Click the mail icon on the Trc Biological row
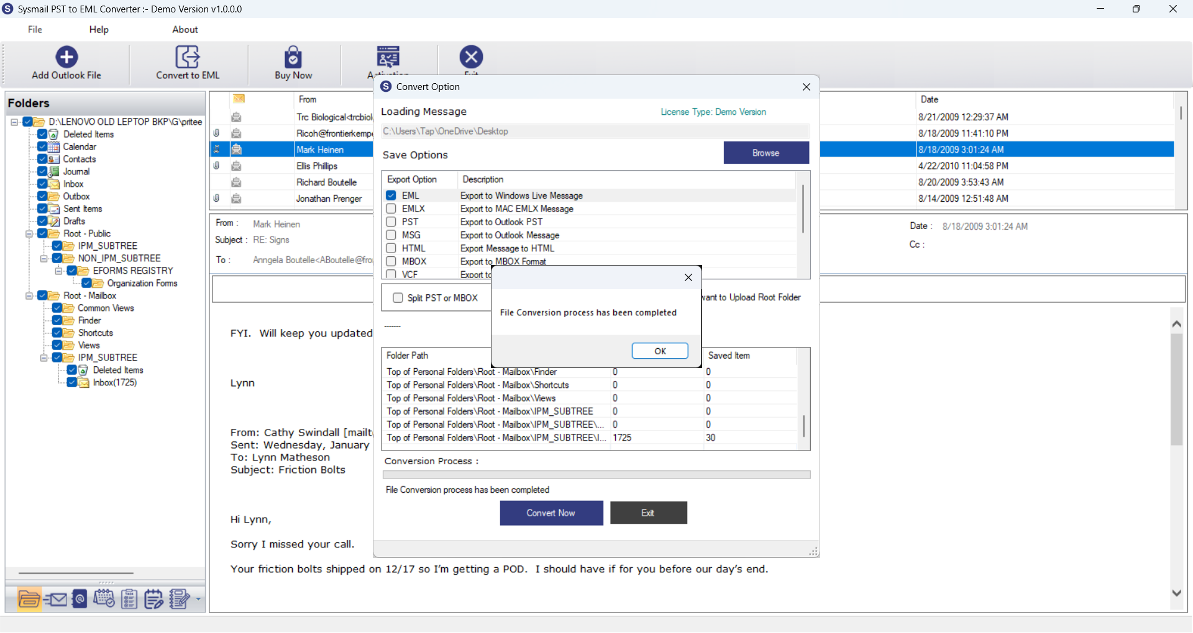This screenshot has height=633, width=1193. click(236, 117)
